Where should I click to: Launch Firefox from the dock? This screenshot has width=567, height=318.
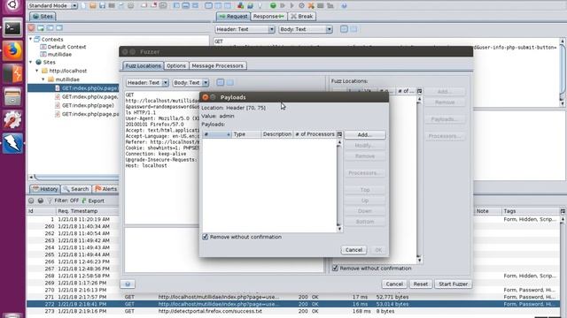[12, 51]
